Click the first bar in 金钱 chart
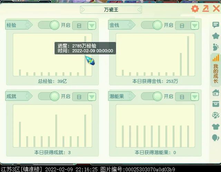 click(123, 73)
